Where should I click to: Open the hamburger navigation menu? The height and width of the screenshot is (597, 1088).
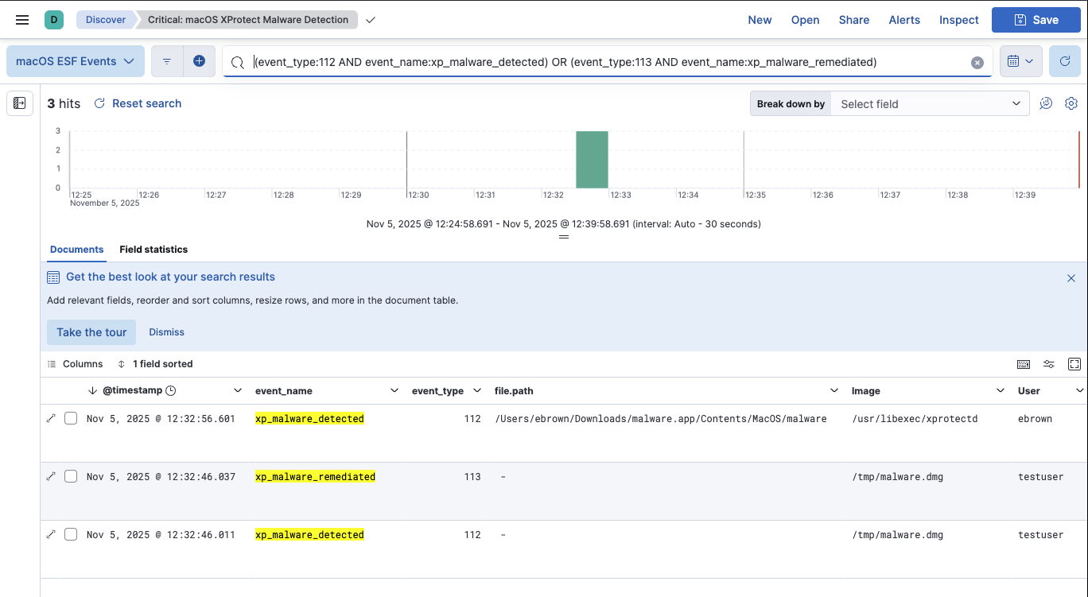pos(22,20)
